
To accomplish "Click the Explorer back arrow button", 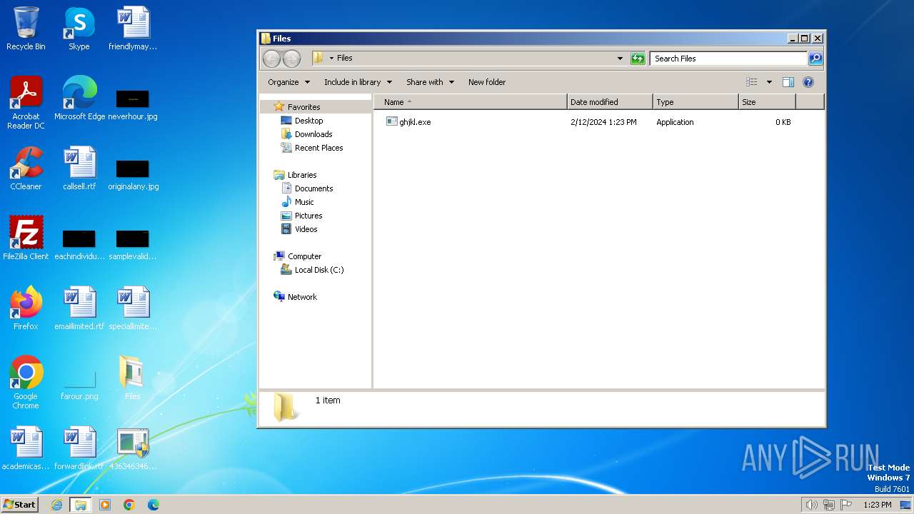I will [272, 59].
